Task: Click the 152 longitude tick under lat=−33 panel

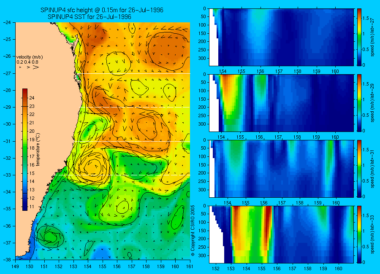Action: [216, 269]
